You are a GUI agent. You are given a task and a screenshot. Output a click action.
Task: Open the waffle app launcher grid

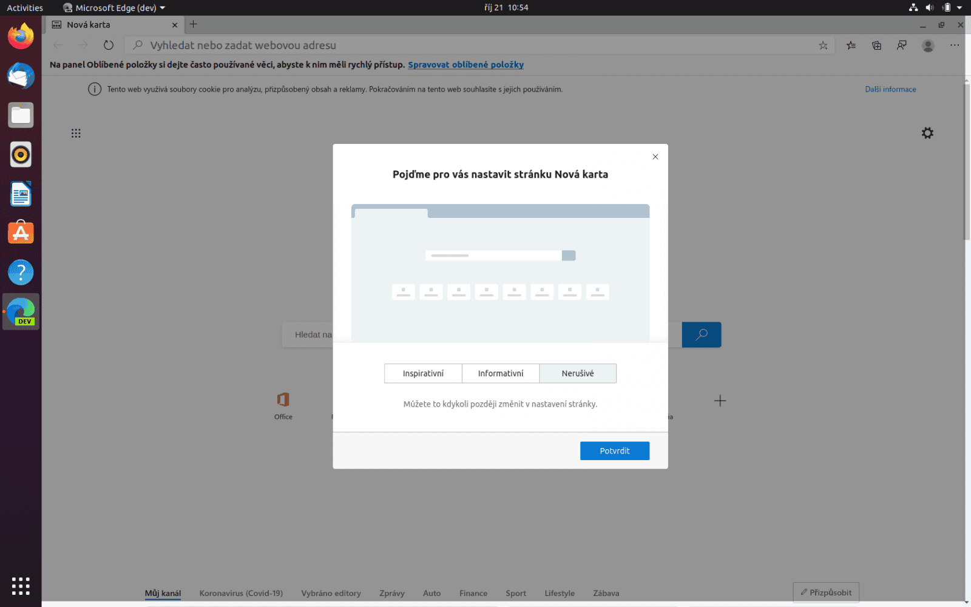coord(76,133)
